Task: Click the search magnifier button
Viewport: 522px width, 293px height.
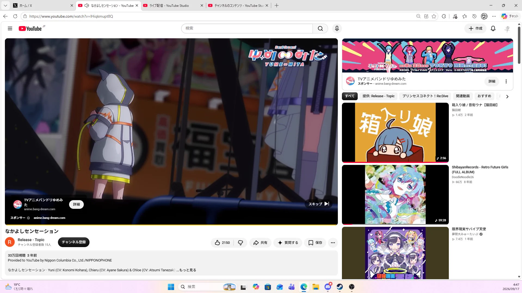Action: point(320,29)
